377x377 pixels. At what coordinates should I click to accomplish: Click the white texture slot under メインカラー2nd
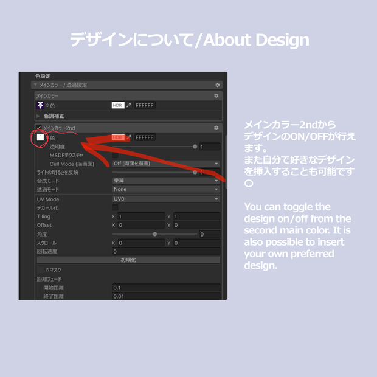(40, 137)
